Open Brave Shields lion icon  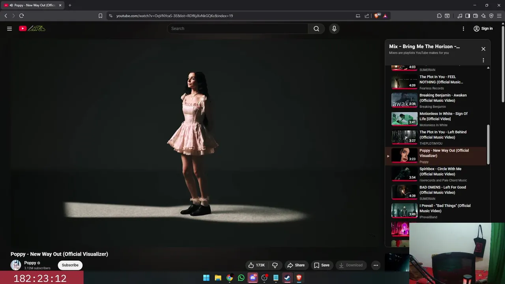pos(377,16)
